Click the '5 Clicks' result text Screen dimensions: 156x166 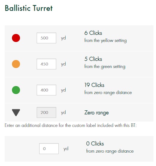click(93, 59)
